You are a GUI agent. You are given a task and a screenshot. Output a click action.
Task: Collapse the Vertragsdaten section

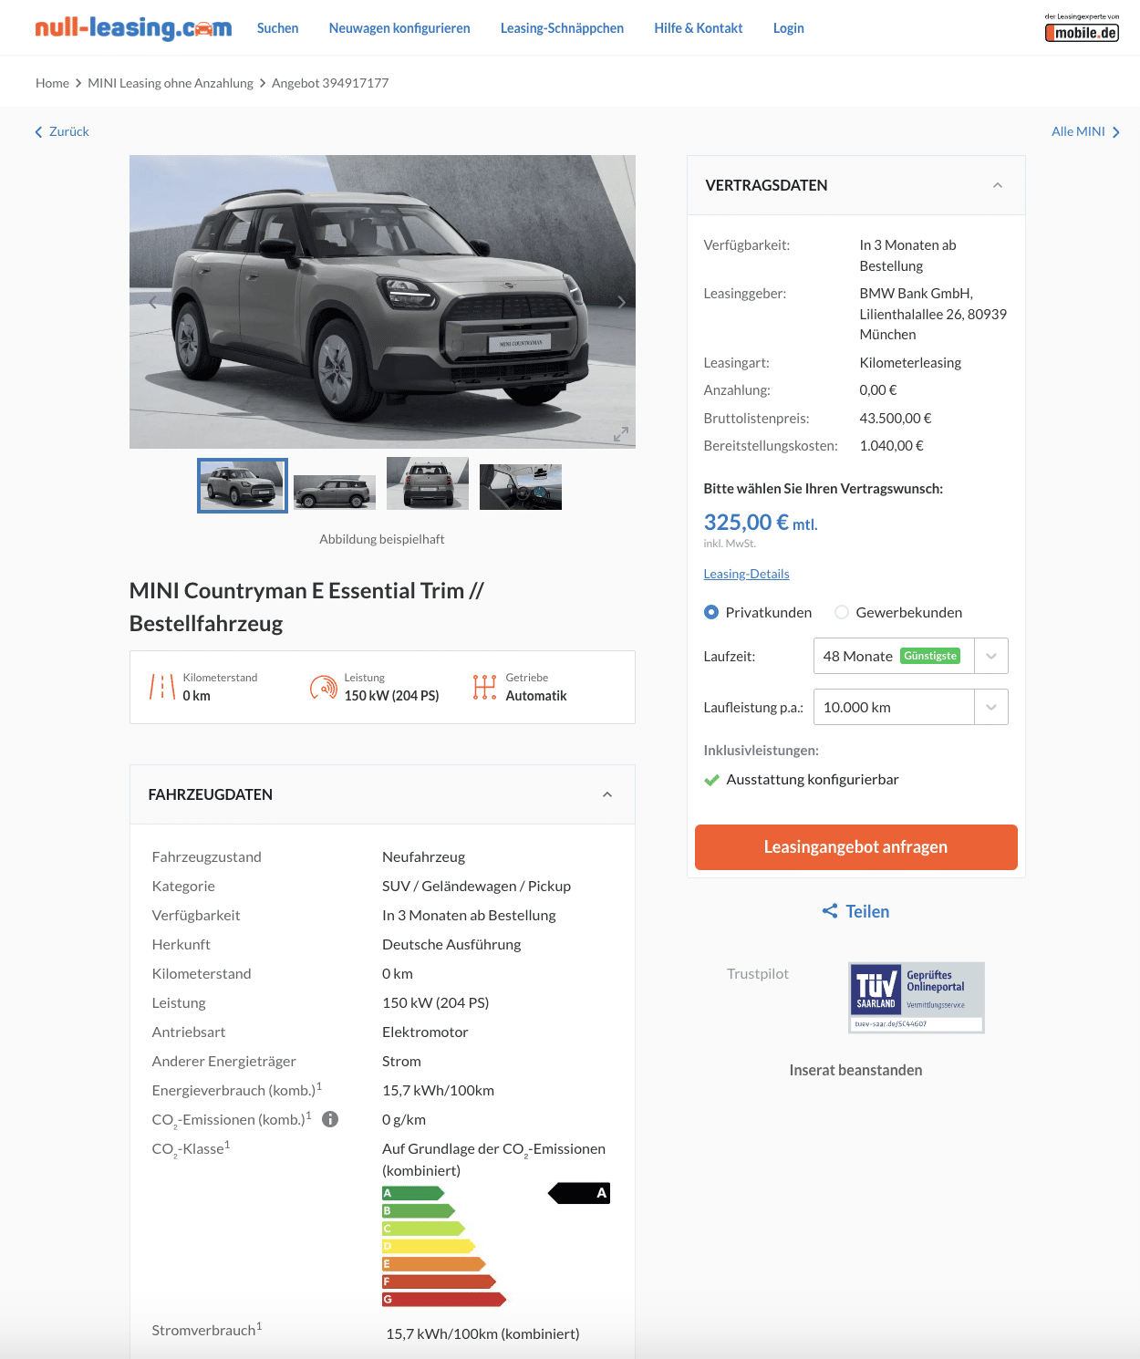(x=998, y=185)
